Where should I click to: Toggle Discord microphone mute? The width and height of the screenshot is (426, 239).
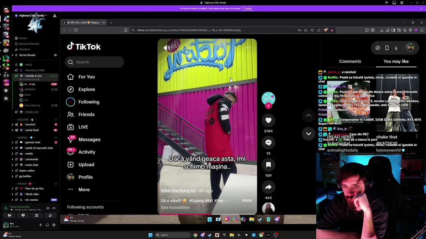(x=41, y=225)
